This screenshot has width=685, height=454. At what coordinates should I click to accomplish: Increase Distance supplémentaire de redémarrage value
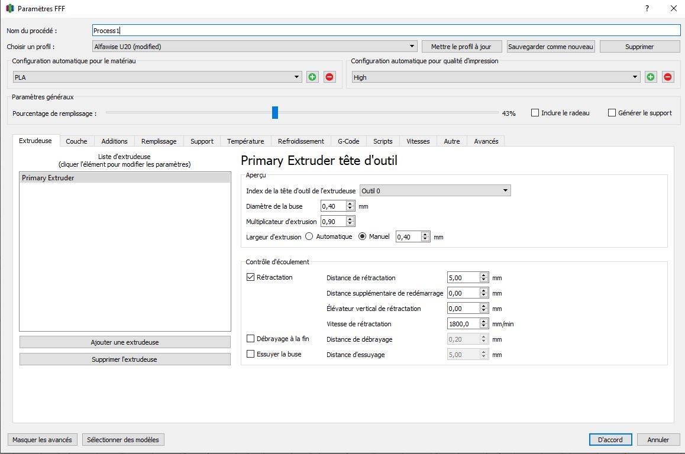484,290
